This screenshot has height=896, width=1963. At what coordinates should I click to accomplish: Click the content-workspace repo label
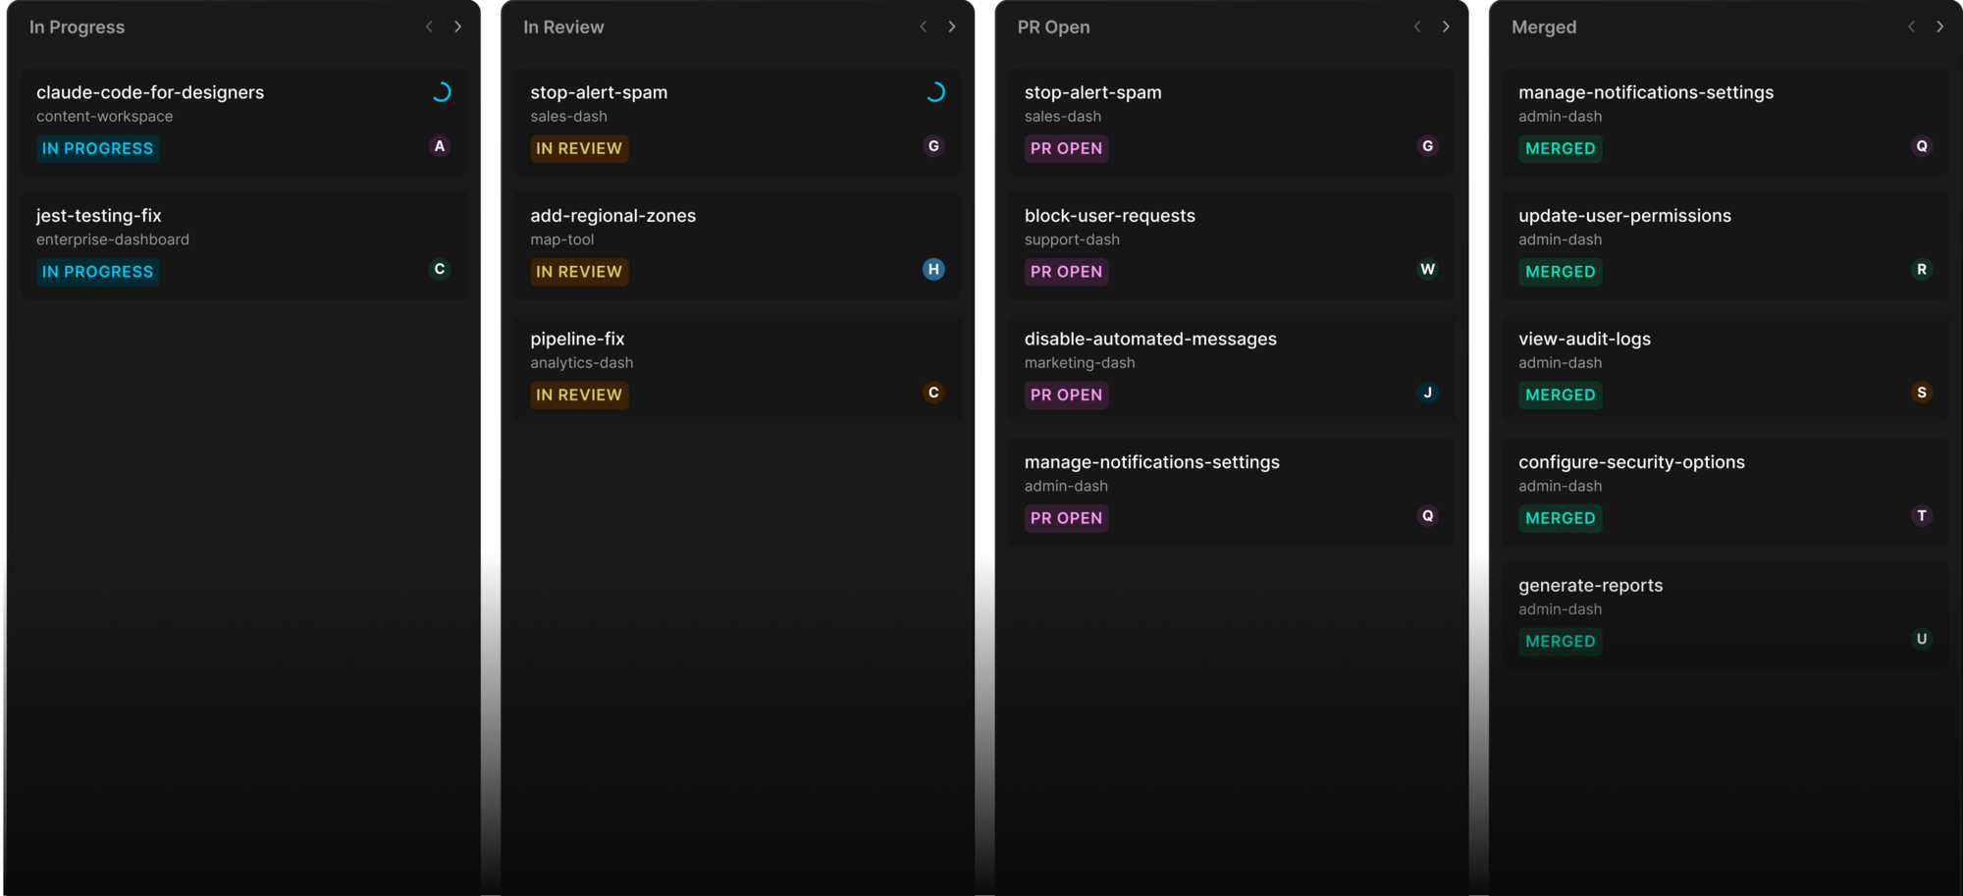[x=105, y=117]
